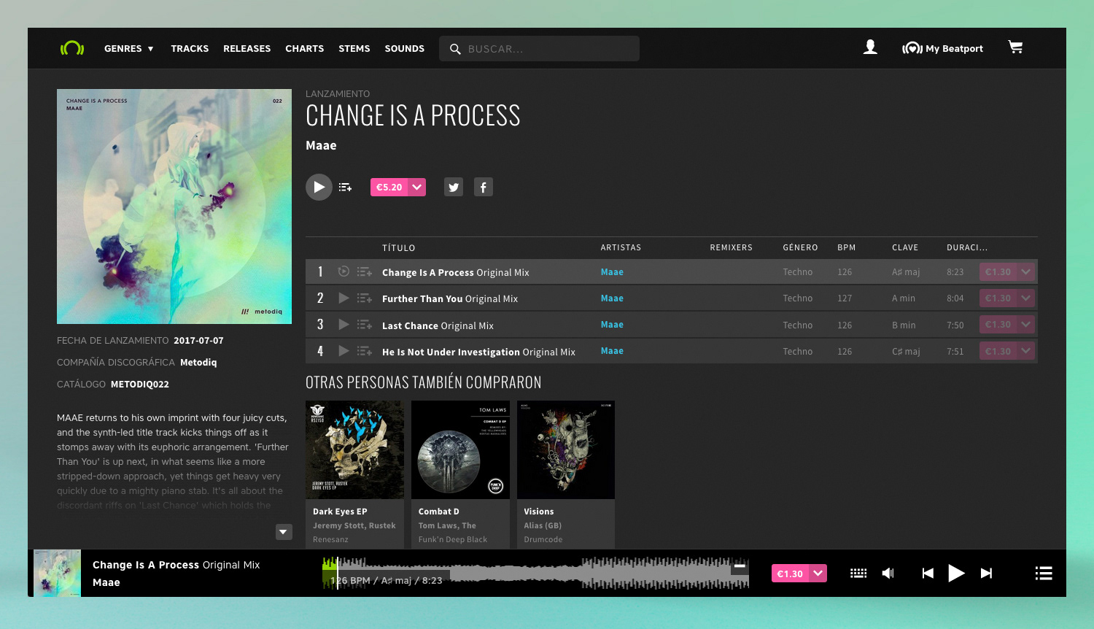Mute the player volume
The image size is (1094, 629).
pyautogui.click(x=888, y=574)
